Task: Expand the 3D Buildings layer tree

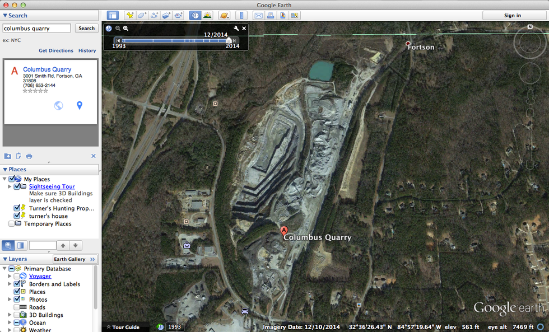Action: 10,315
